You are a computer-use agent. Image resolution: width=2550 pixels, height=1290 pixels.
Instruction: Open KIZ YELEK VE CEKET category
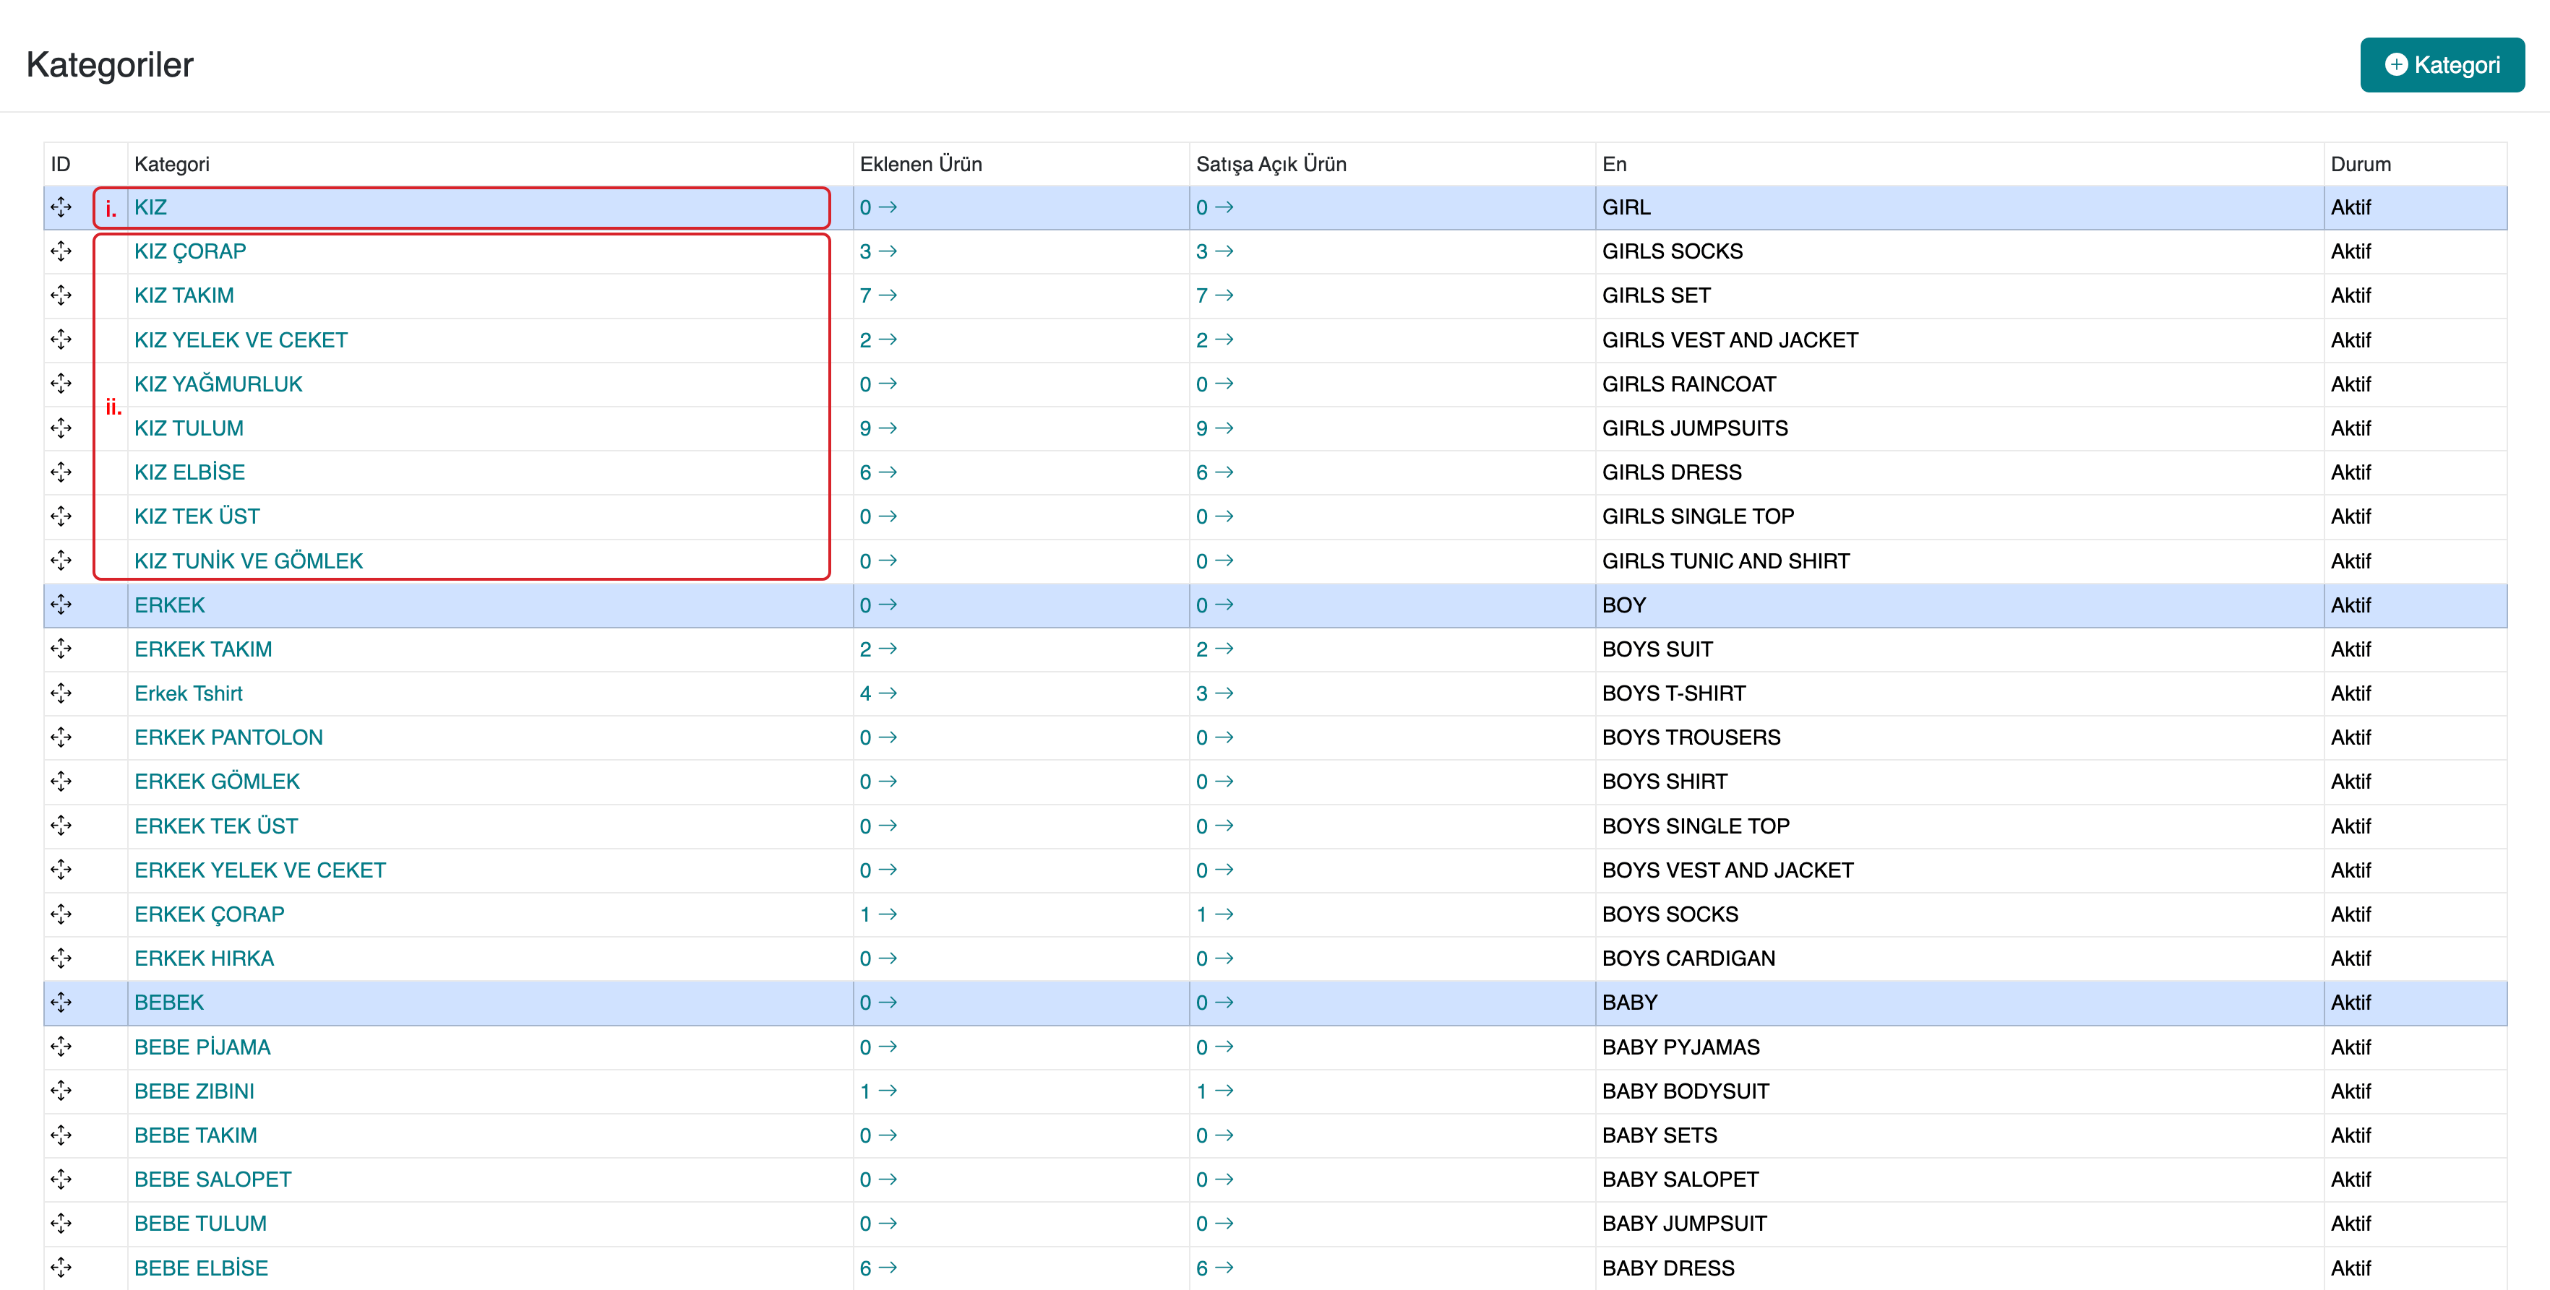(x=241, y=340)
